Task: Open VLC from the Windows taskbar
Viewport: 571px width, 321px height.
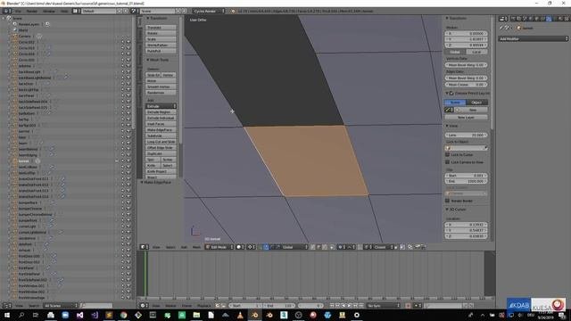Action: point(240,315)
